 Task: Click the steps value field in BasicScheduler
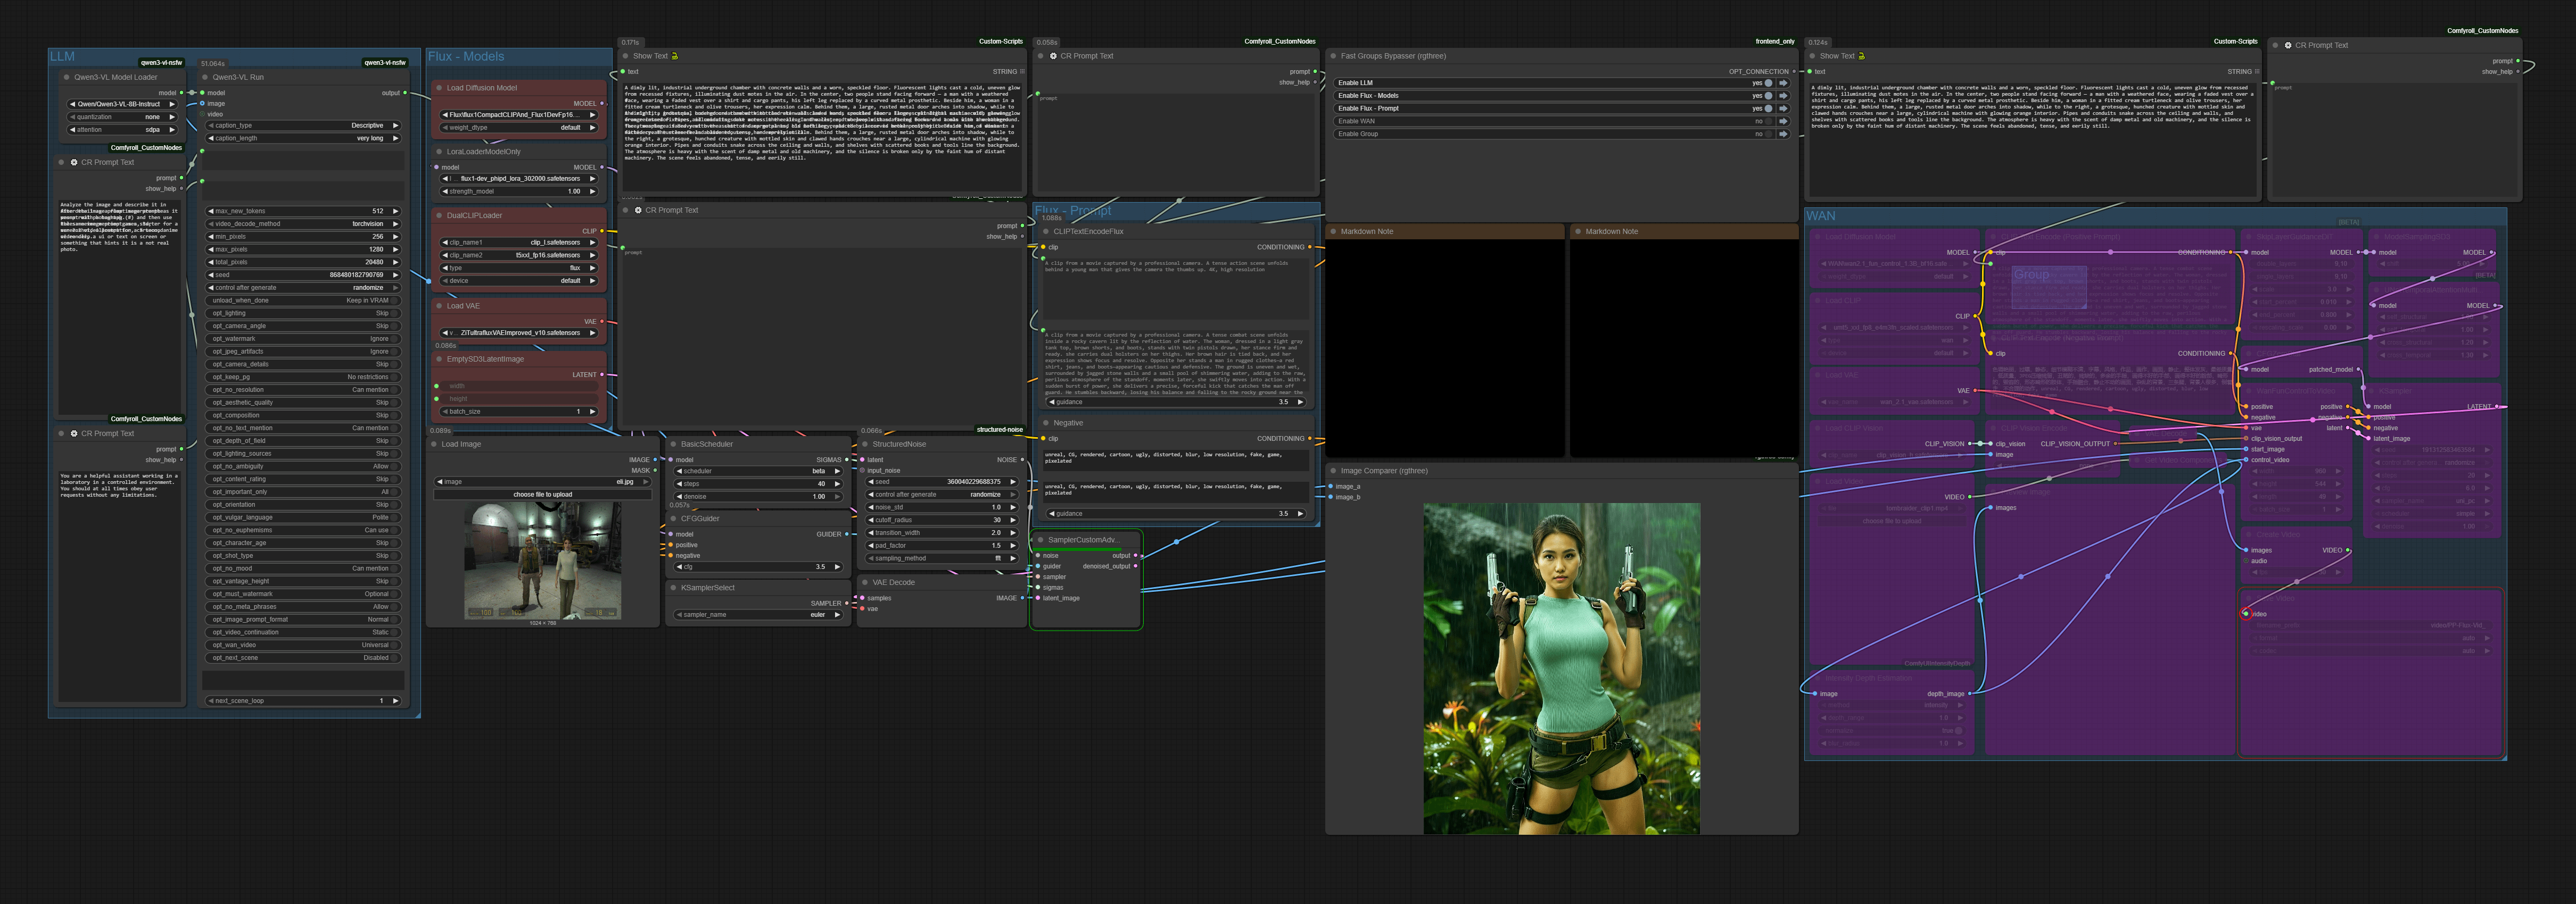pyautogui.click(x=759, y=483)
